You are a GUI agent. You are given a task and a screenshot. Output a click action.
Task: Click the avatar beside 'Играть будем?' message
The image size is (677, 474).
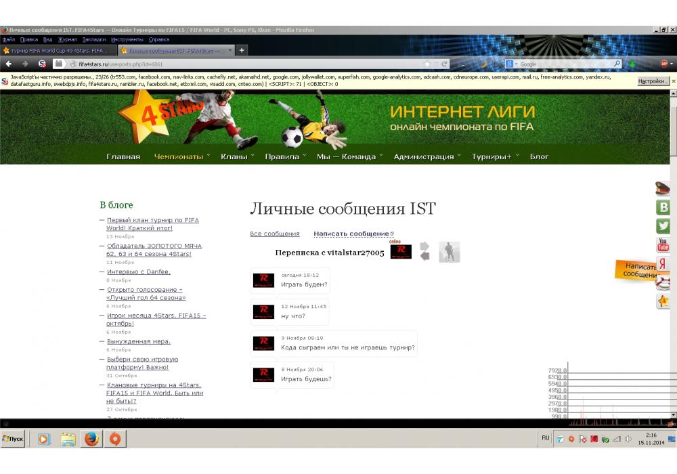(263, 280)
